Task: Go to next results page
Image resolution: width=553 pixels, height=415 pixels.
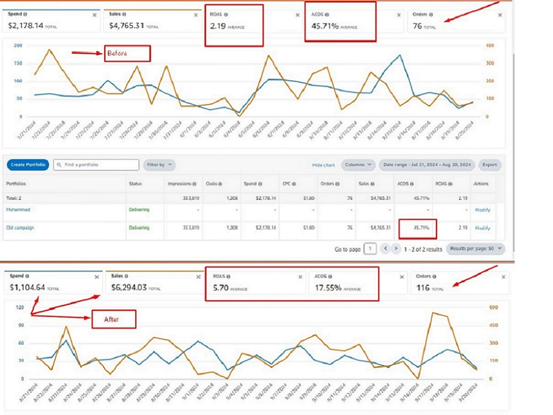Action: tap(396, 248)
